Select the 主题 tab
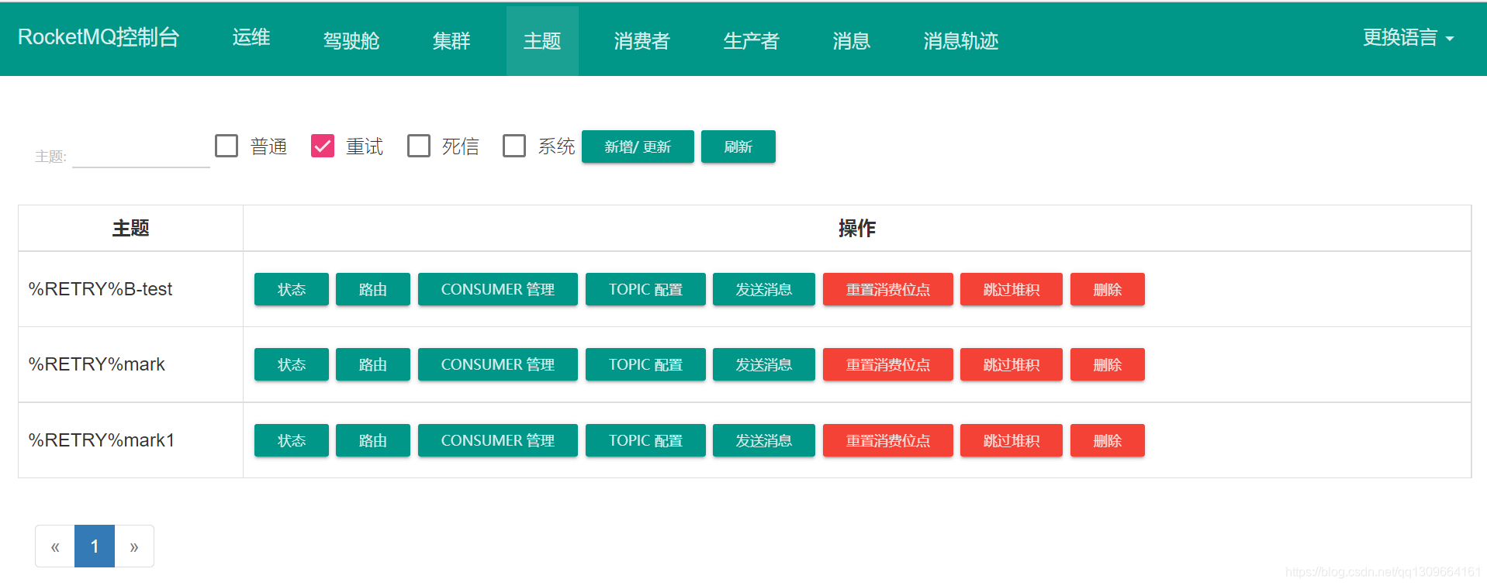 point(542,40)
